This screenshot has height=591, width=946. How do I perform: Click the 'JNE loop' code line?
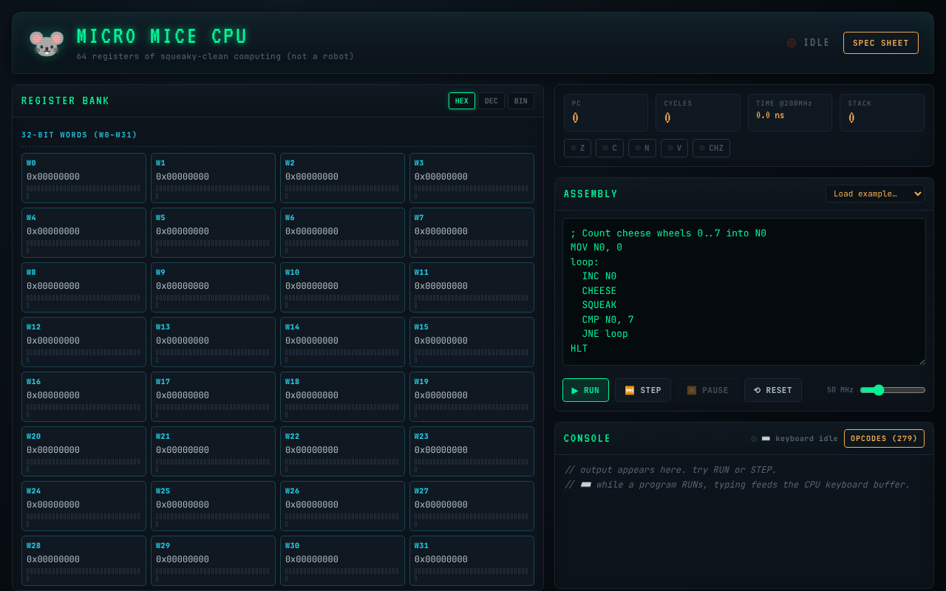click(x=605, y=334)
